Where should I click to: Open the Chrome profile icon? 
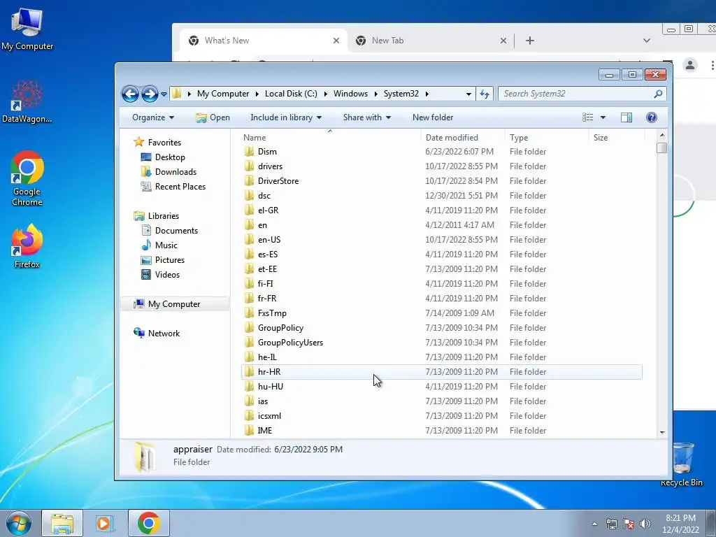(x=690, y=65)
